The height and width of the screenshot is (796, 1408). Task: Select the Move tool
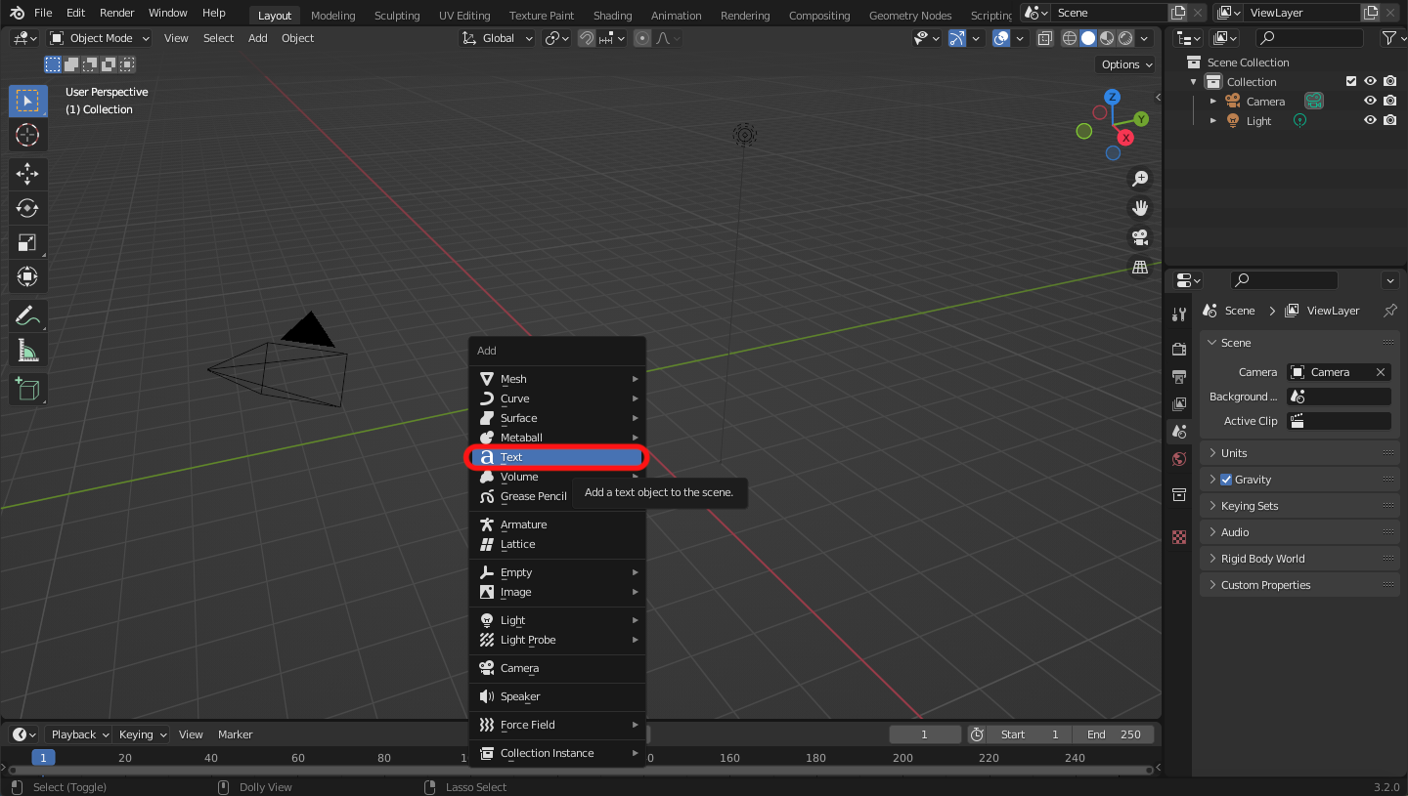point(27,175)
